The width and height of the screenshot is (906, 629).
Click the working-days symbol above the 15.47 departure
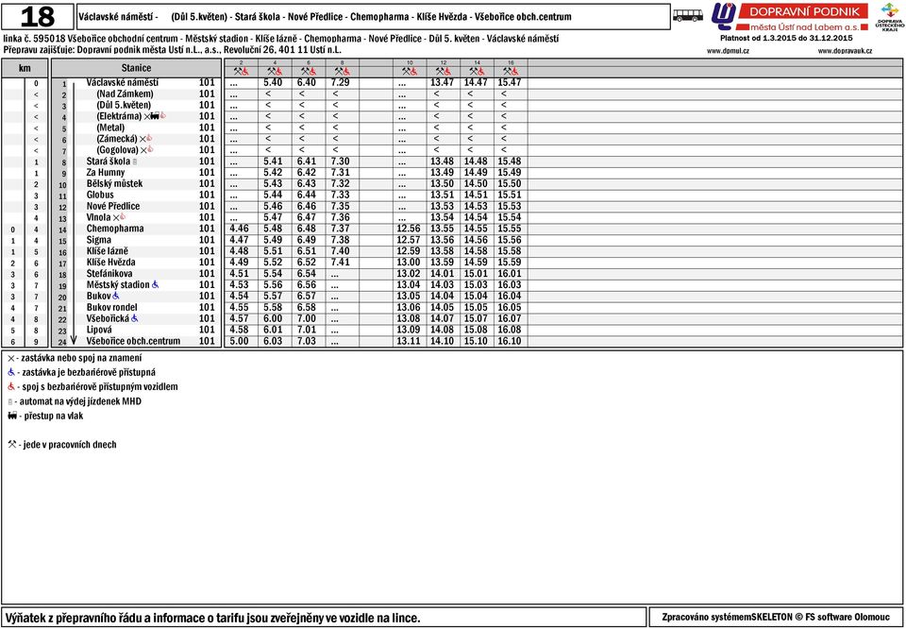[x=507, y=72]
